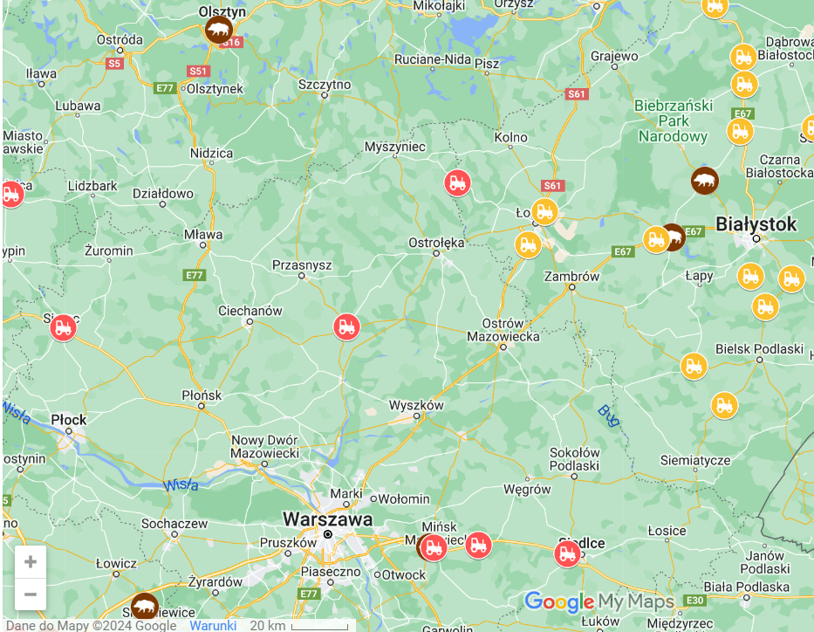Zoom out with the minus button
814x632 pixels.
tap(31, 594)
